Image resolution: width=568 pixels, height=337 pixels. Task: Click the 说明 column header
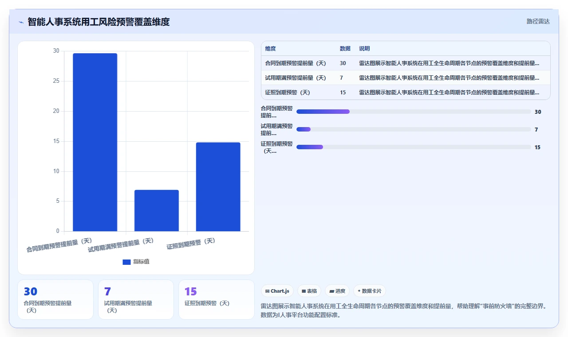point(364,49)
